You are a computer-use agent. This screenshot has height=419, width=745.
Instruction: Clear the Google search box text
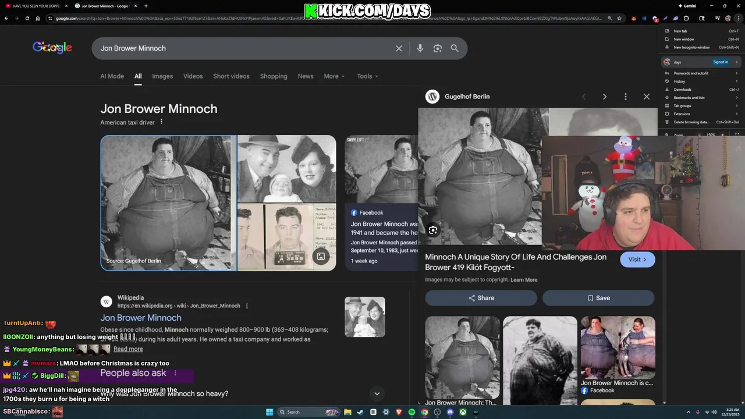tap(399, 48)
